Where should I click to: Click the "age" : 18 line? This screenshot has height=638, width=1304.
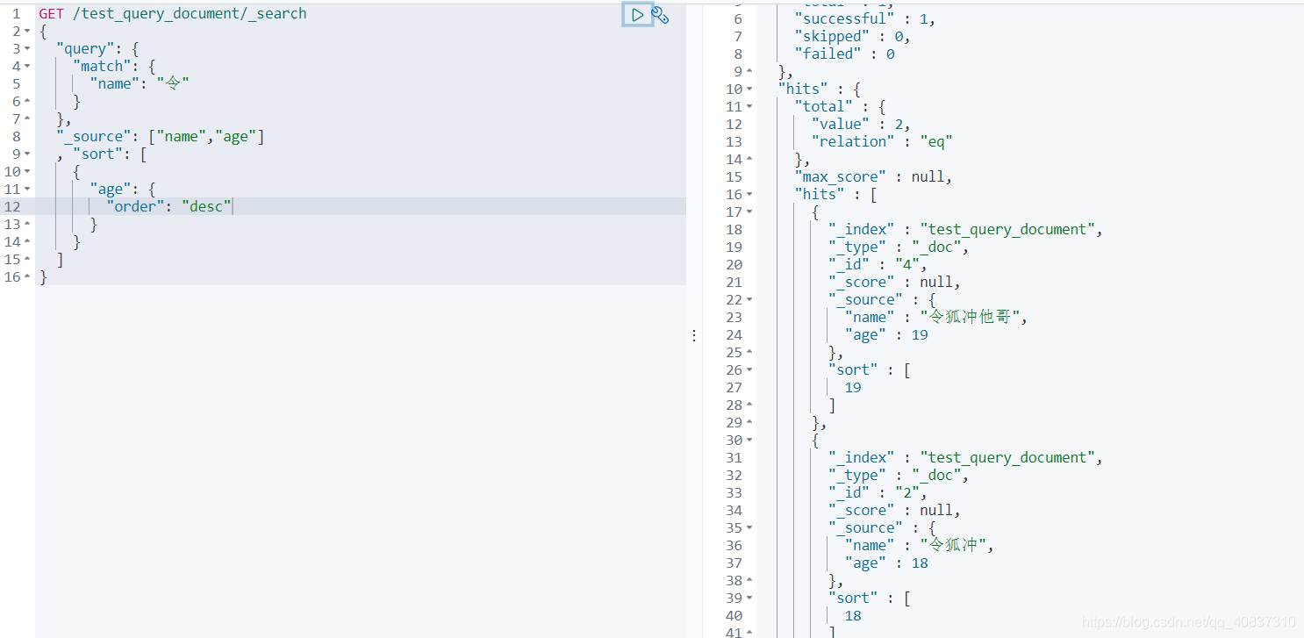(x=886, y=563)
